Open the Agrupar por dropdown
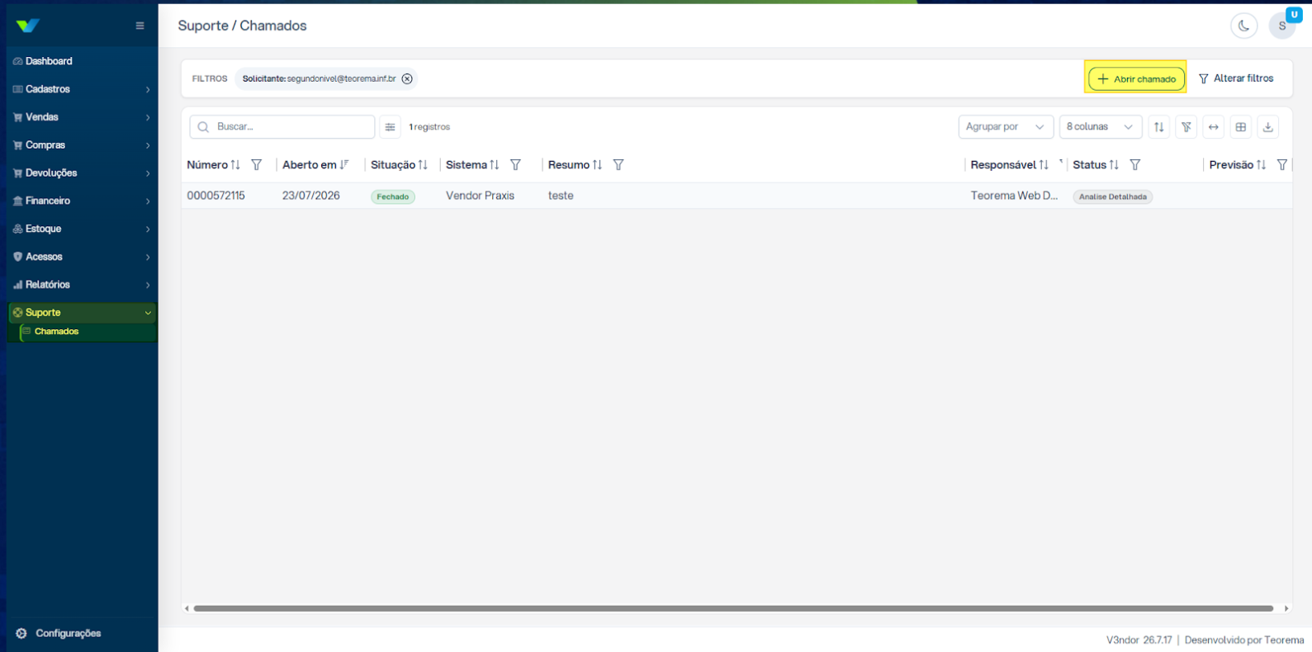The width and height of the screenshot is (1312, 652). 1006,126
